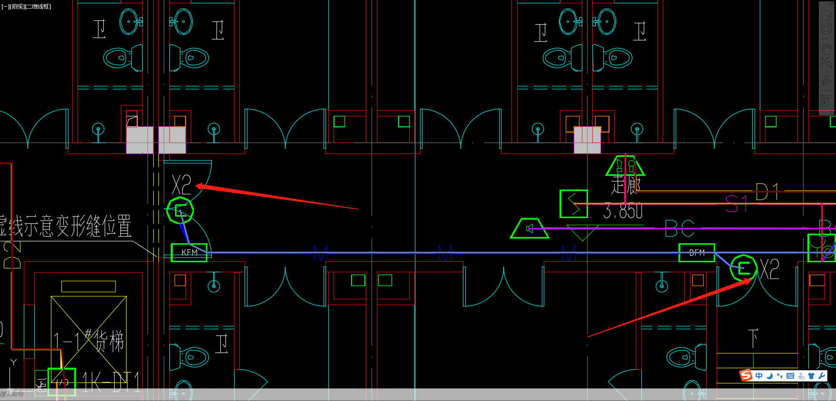Click the IME user account icon

click(x=801, y=376)
